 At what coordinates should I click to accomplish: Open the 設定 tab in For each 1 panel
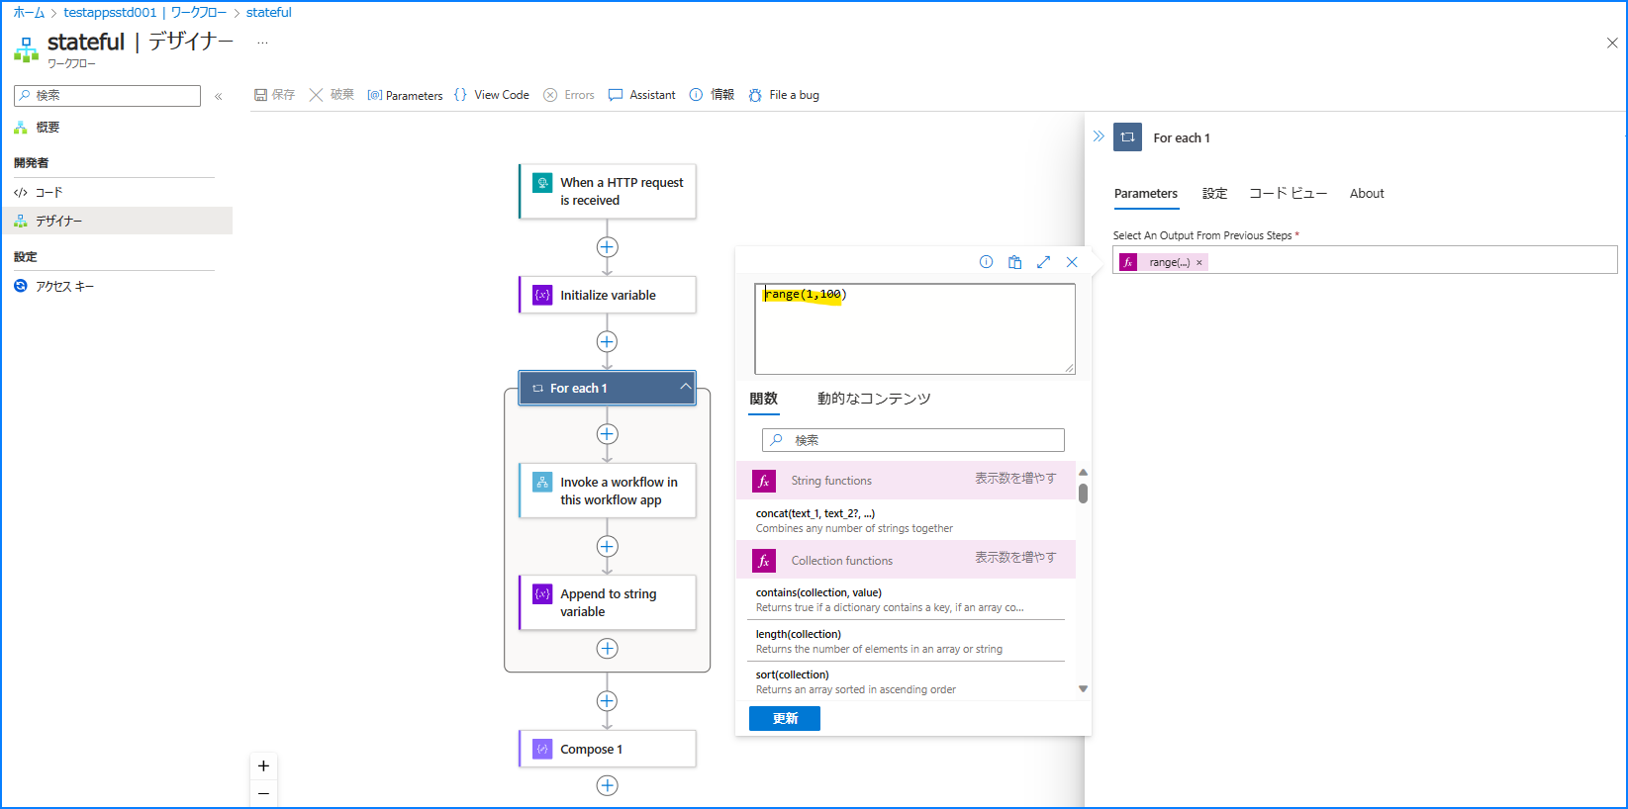[1214, 194]
